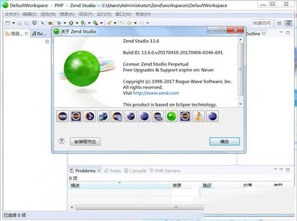This screenshot has width=297, height=221.
Task: Click the About dialog vertical scrollbar thumb
Action: click(241, 69)
